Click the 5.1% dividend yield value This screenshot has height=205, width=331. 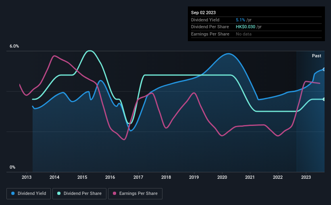pyautogui.click(x=240, y=20)
